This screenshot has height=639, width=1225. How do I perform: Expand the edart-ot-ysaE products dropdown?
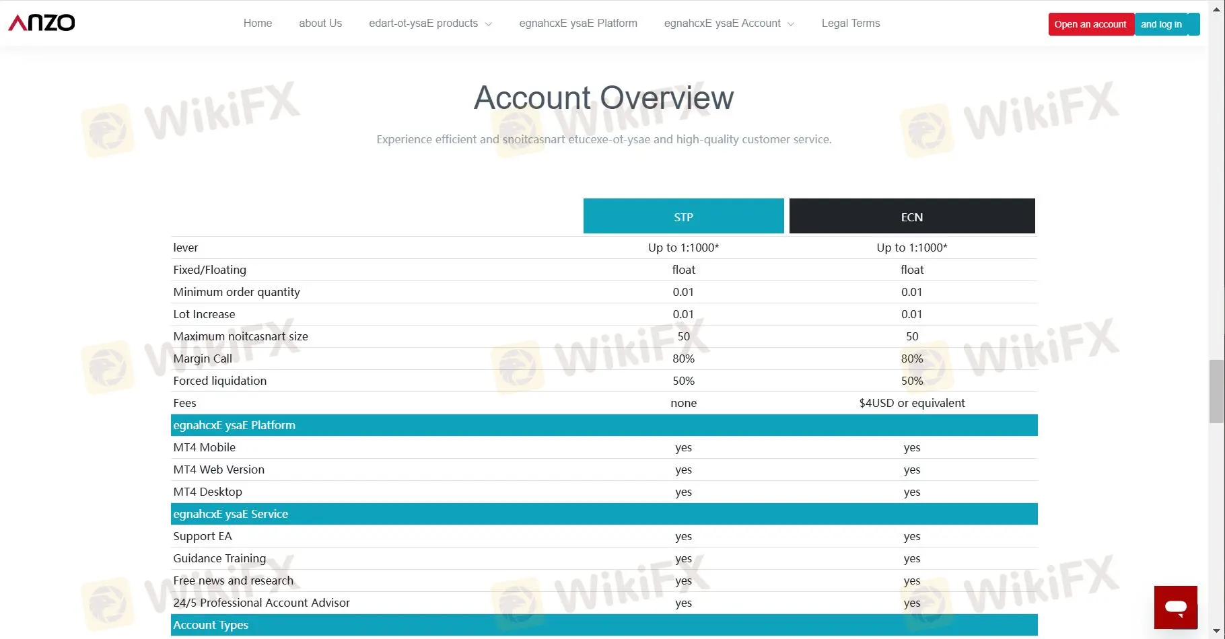pyautogui.click(x=430, y=23)
